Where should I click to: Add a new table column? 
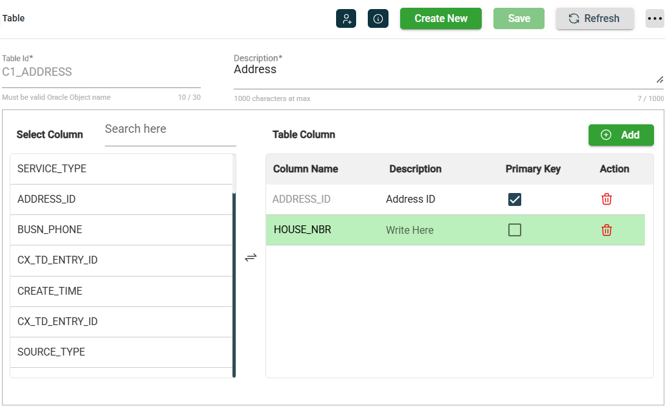[x=621, y=135]
